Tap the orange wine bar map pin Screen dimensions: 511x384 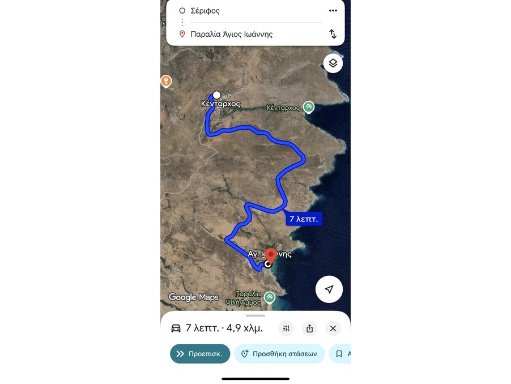(166, 81)
